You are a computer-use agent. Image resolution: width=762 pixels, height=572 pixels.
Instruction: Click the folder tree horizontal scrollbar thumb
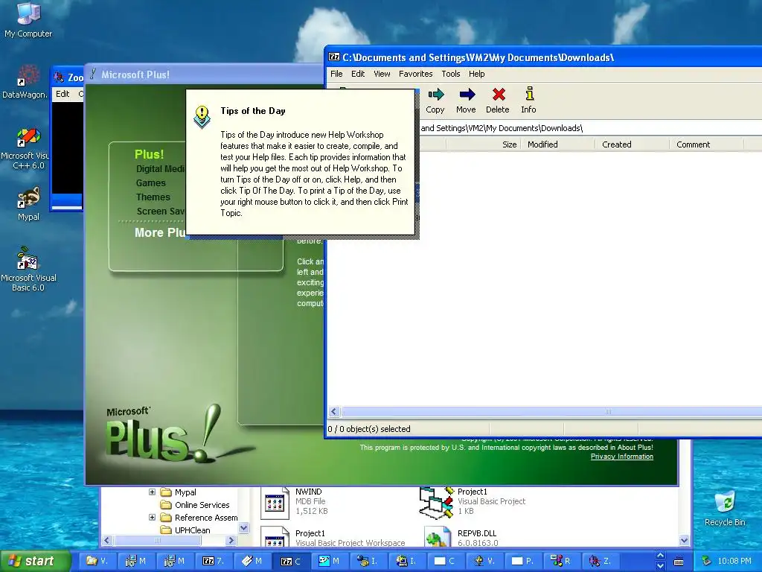point(157,541)
